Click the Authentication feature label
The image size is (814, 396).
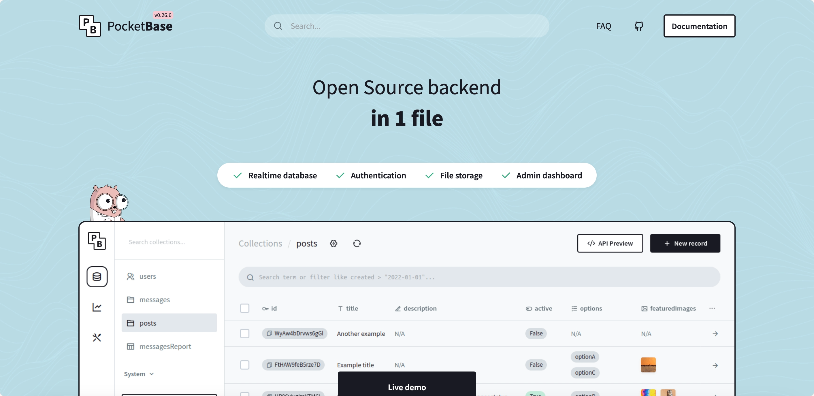(x=378, y=176)
